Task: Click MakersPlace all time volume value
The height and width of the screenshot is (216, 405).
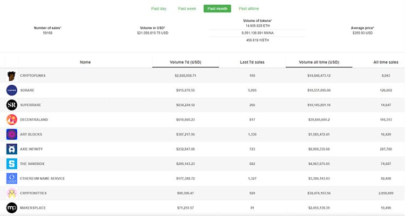Action: (319, 208)
